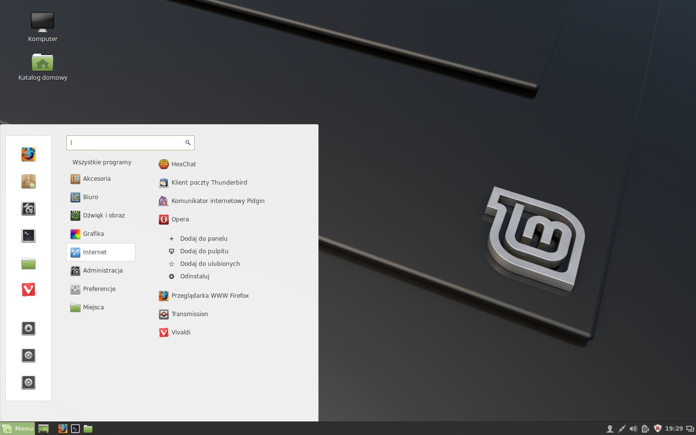Open the update manager shield icon
The image size is (696, 435).
coord(657,429)
